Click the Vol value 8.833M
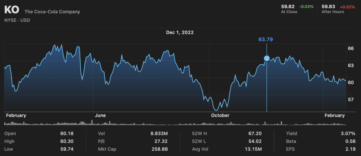Image resolution: width=361 pixels, height=156 pixels. coord(159,133)
